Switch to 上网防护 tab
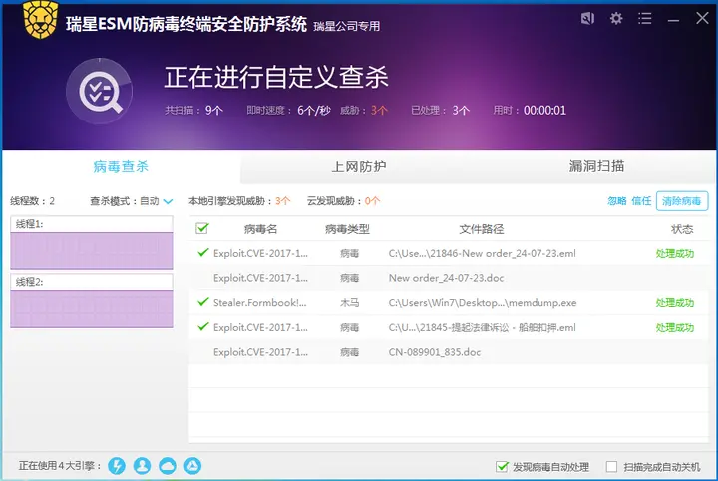The width and height of the screenshot is (718, 481). tap(359, 167)
